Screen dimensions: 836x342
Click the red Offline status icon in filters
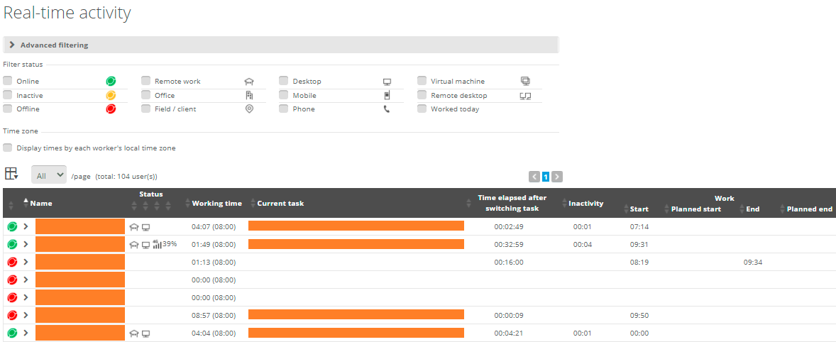(111, 109)
